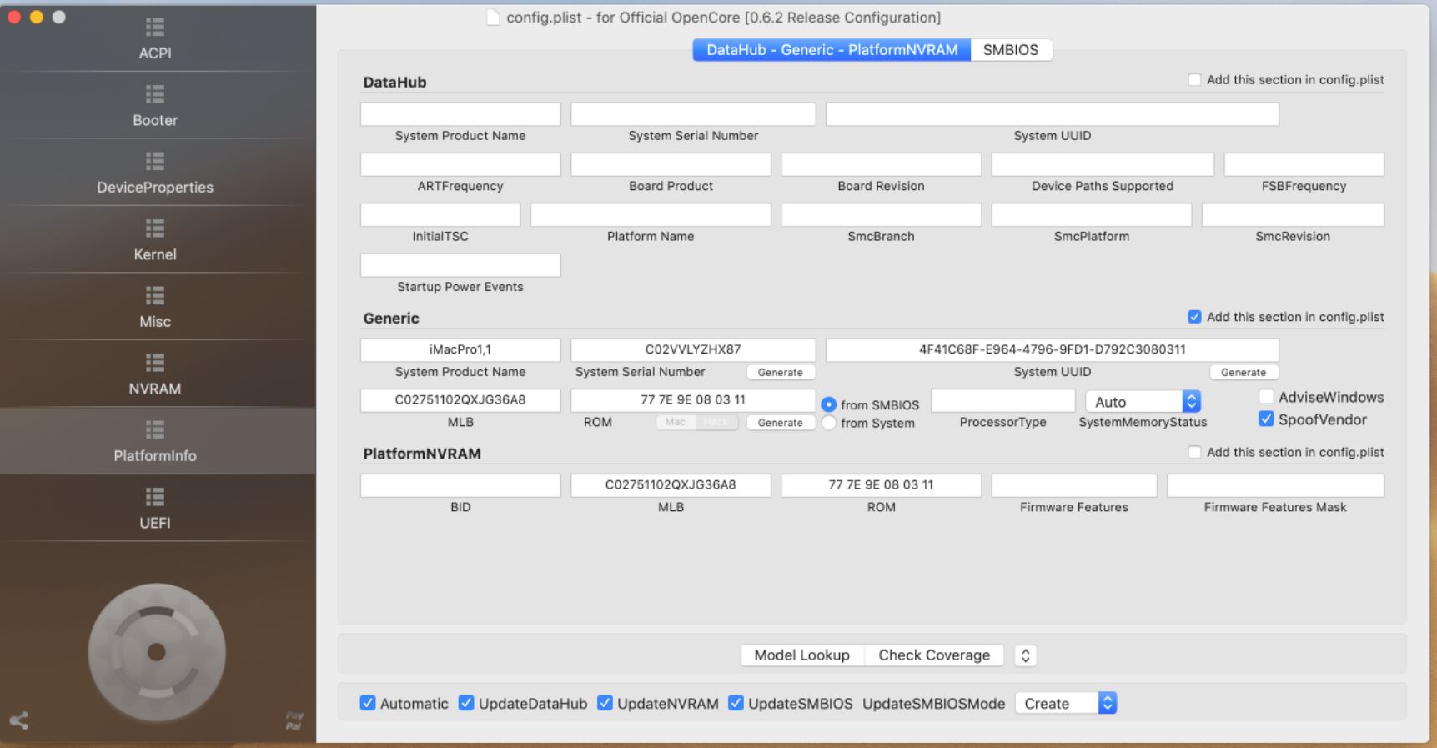
Task: Enable DataHub 'Add this section in config.plist'
Action: pos(1194,80)
